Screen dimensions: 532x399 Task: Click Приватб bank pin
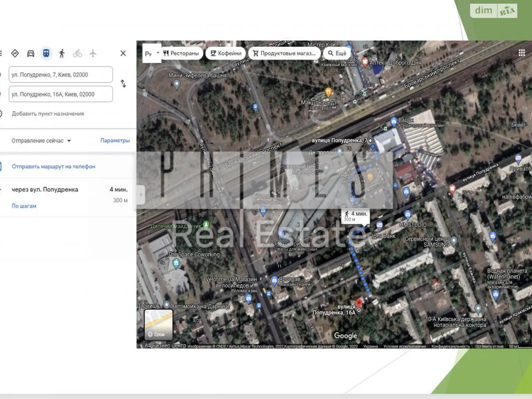tap(518, 158)
